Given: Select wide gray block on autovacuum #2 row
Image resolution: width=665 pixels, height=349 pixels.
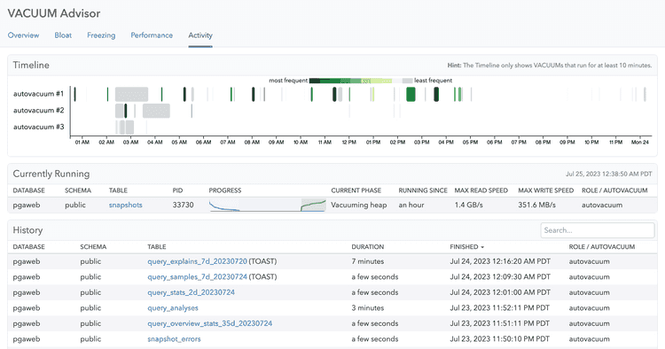Looking at the screenshot, I should pos(156,111).
